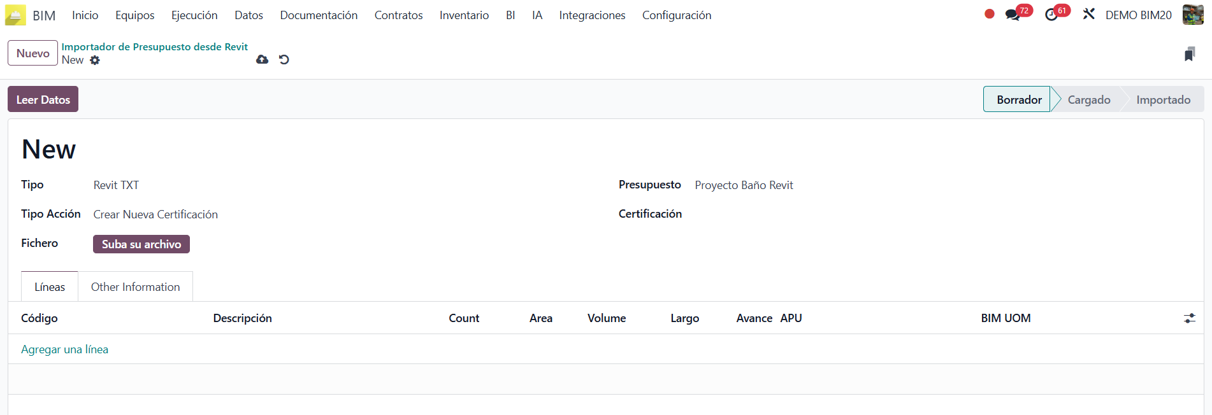Click the Suba su archivo button

click(141, 244)
